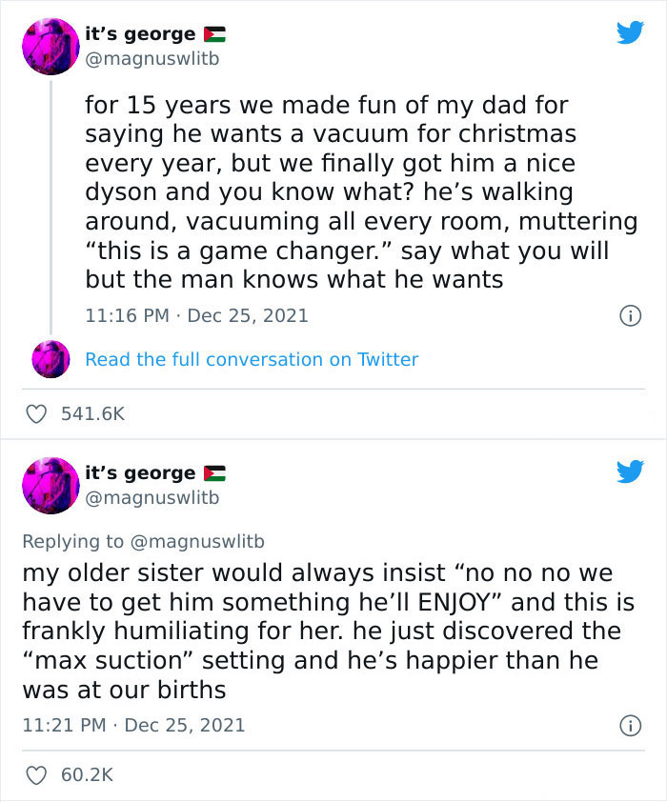Click the heart icon showing 60.2K likes
The image size is (667, 802).
[x=35, y=775]
